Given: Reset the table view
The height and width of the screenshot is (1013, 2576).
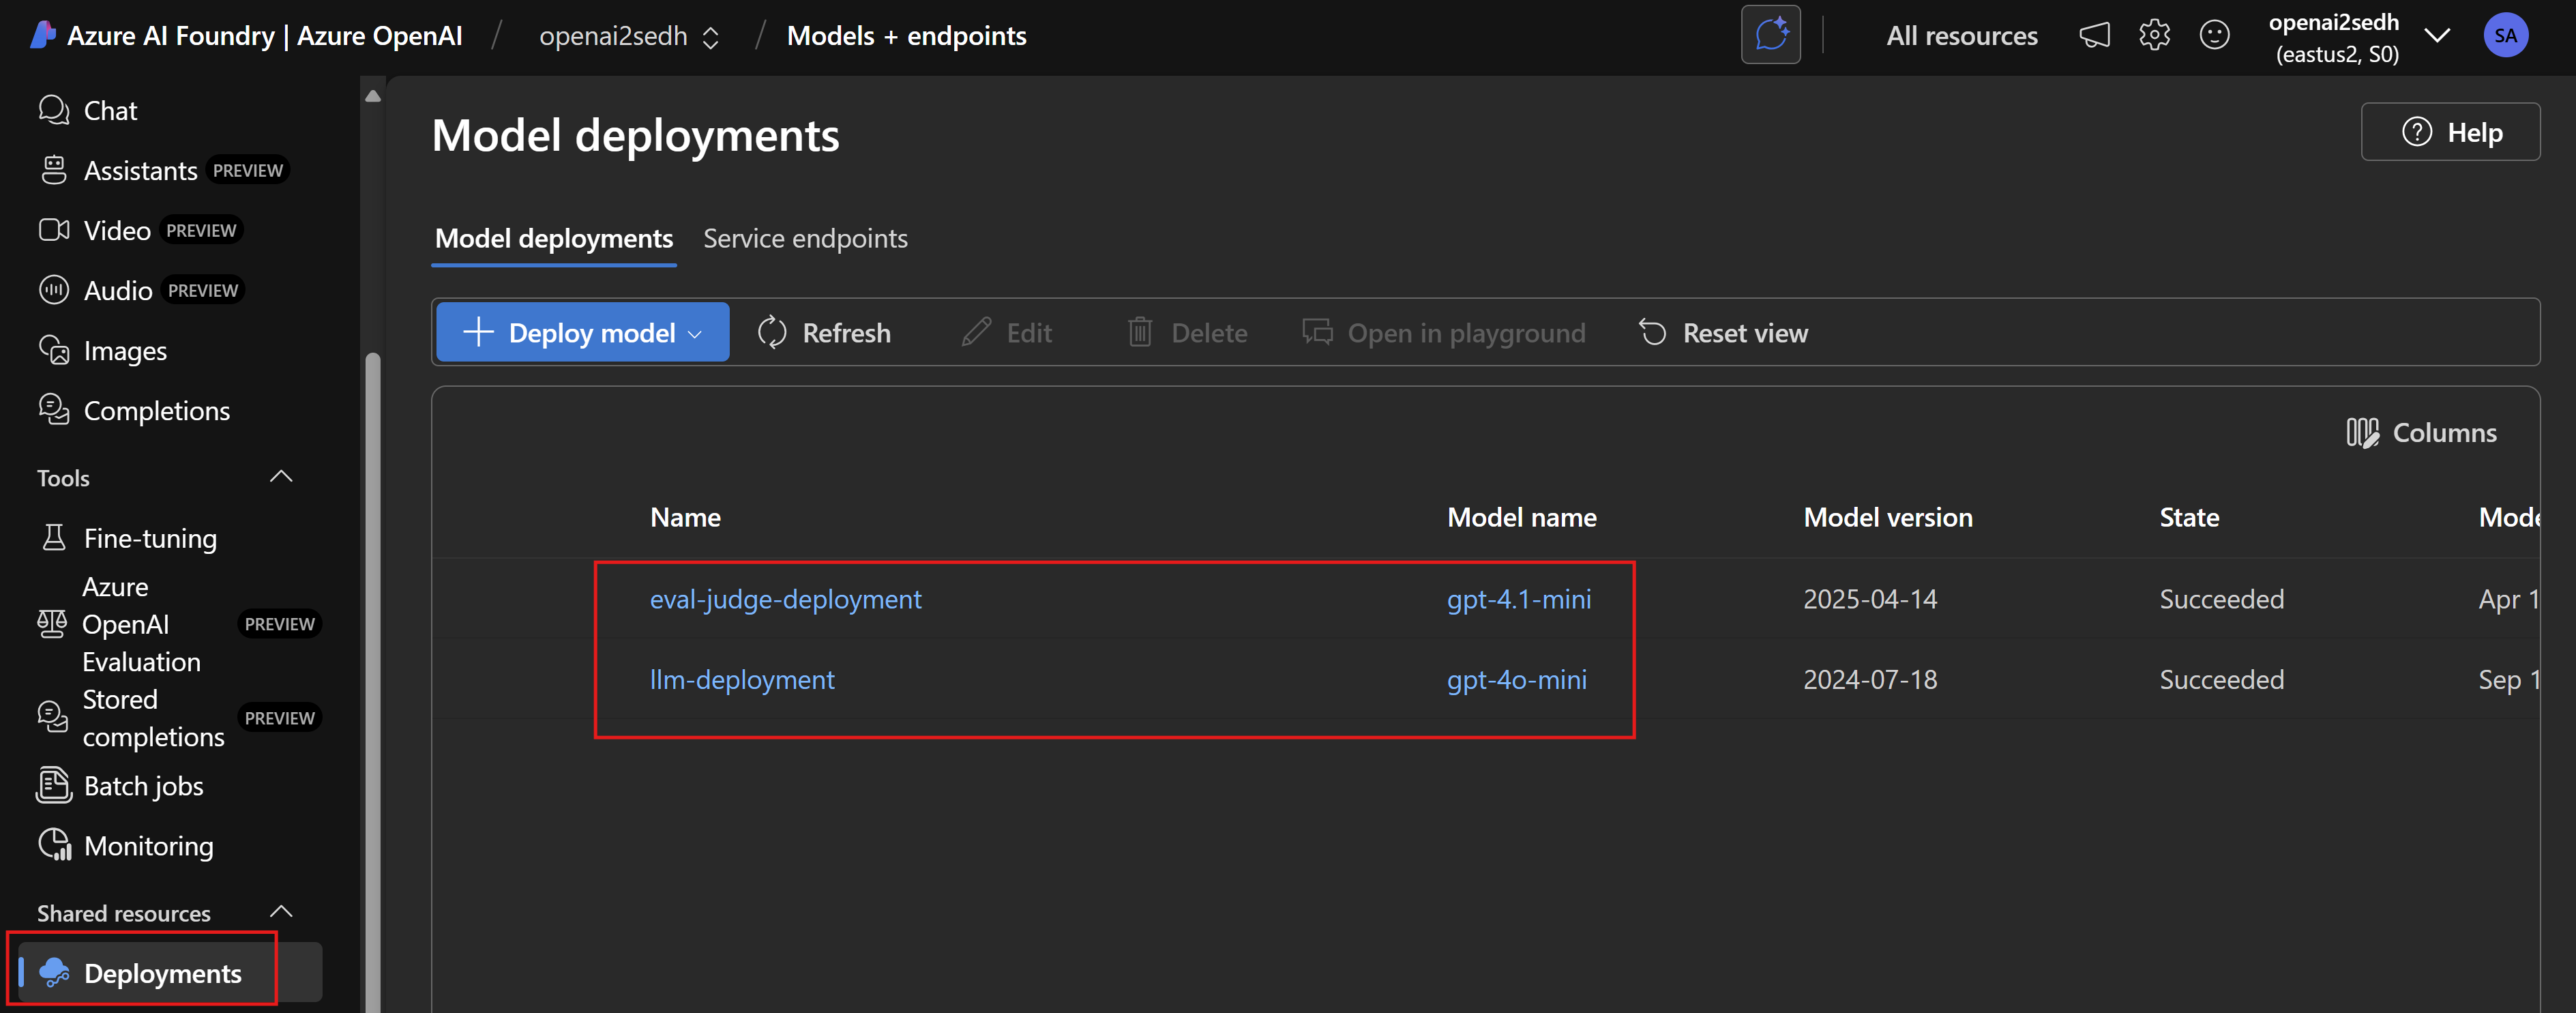Looking at the screenshot, I should pos(1724,332).
